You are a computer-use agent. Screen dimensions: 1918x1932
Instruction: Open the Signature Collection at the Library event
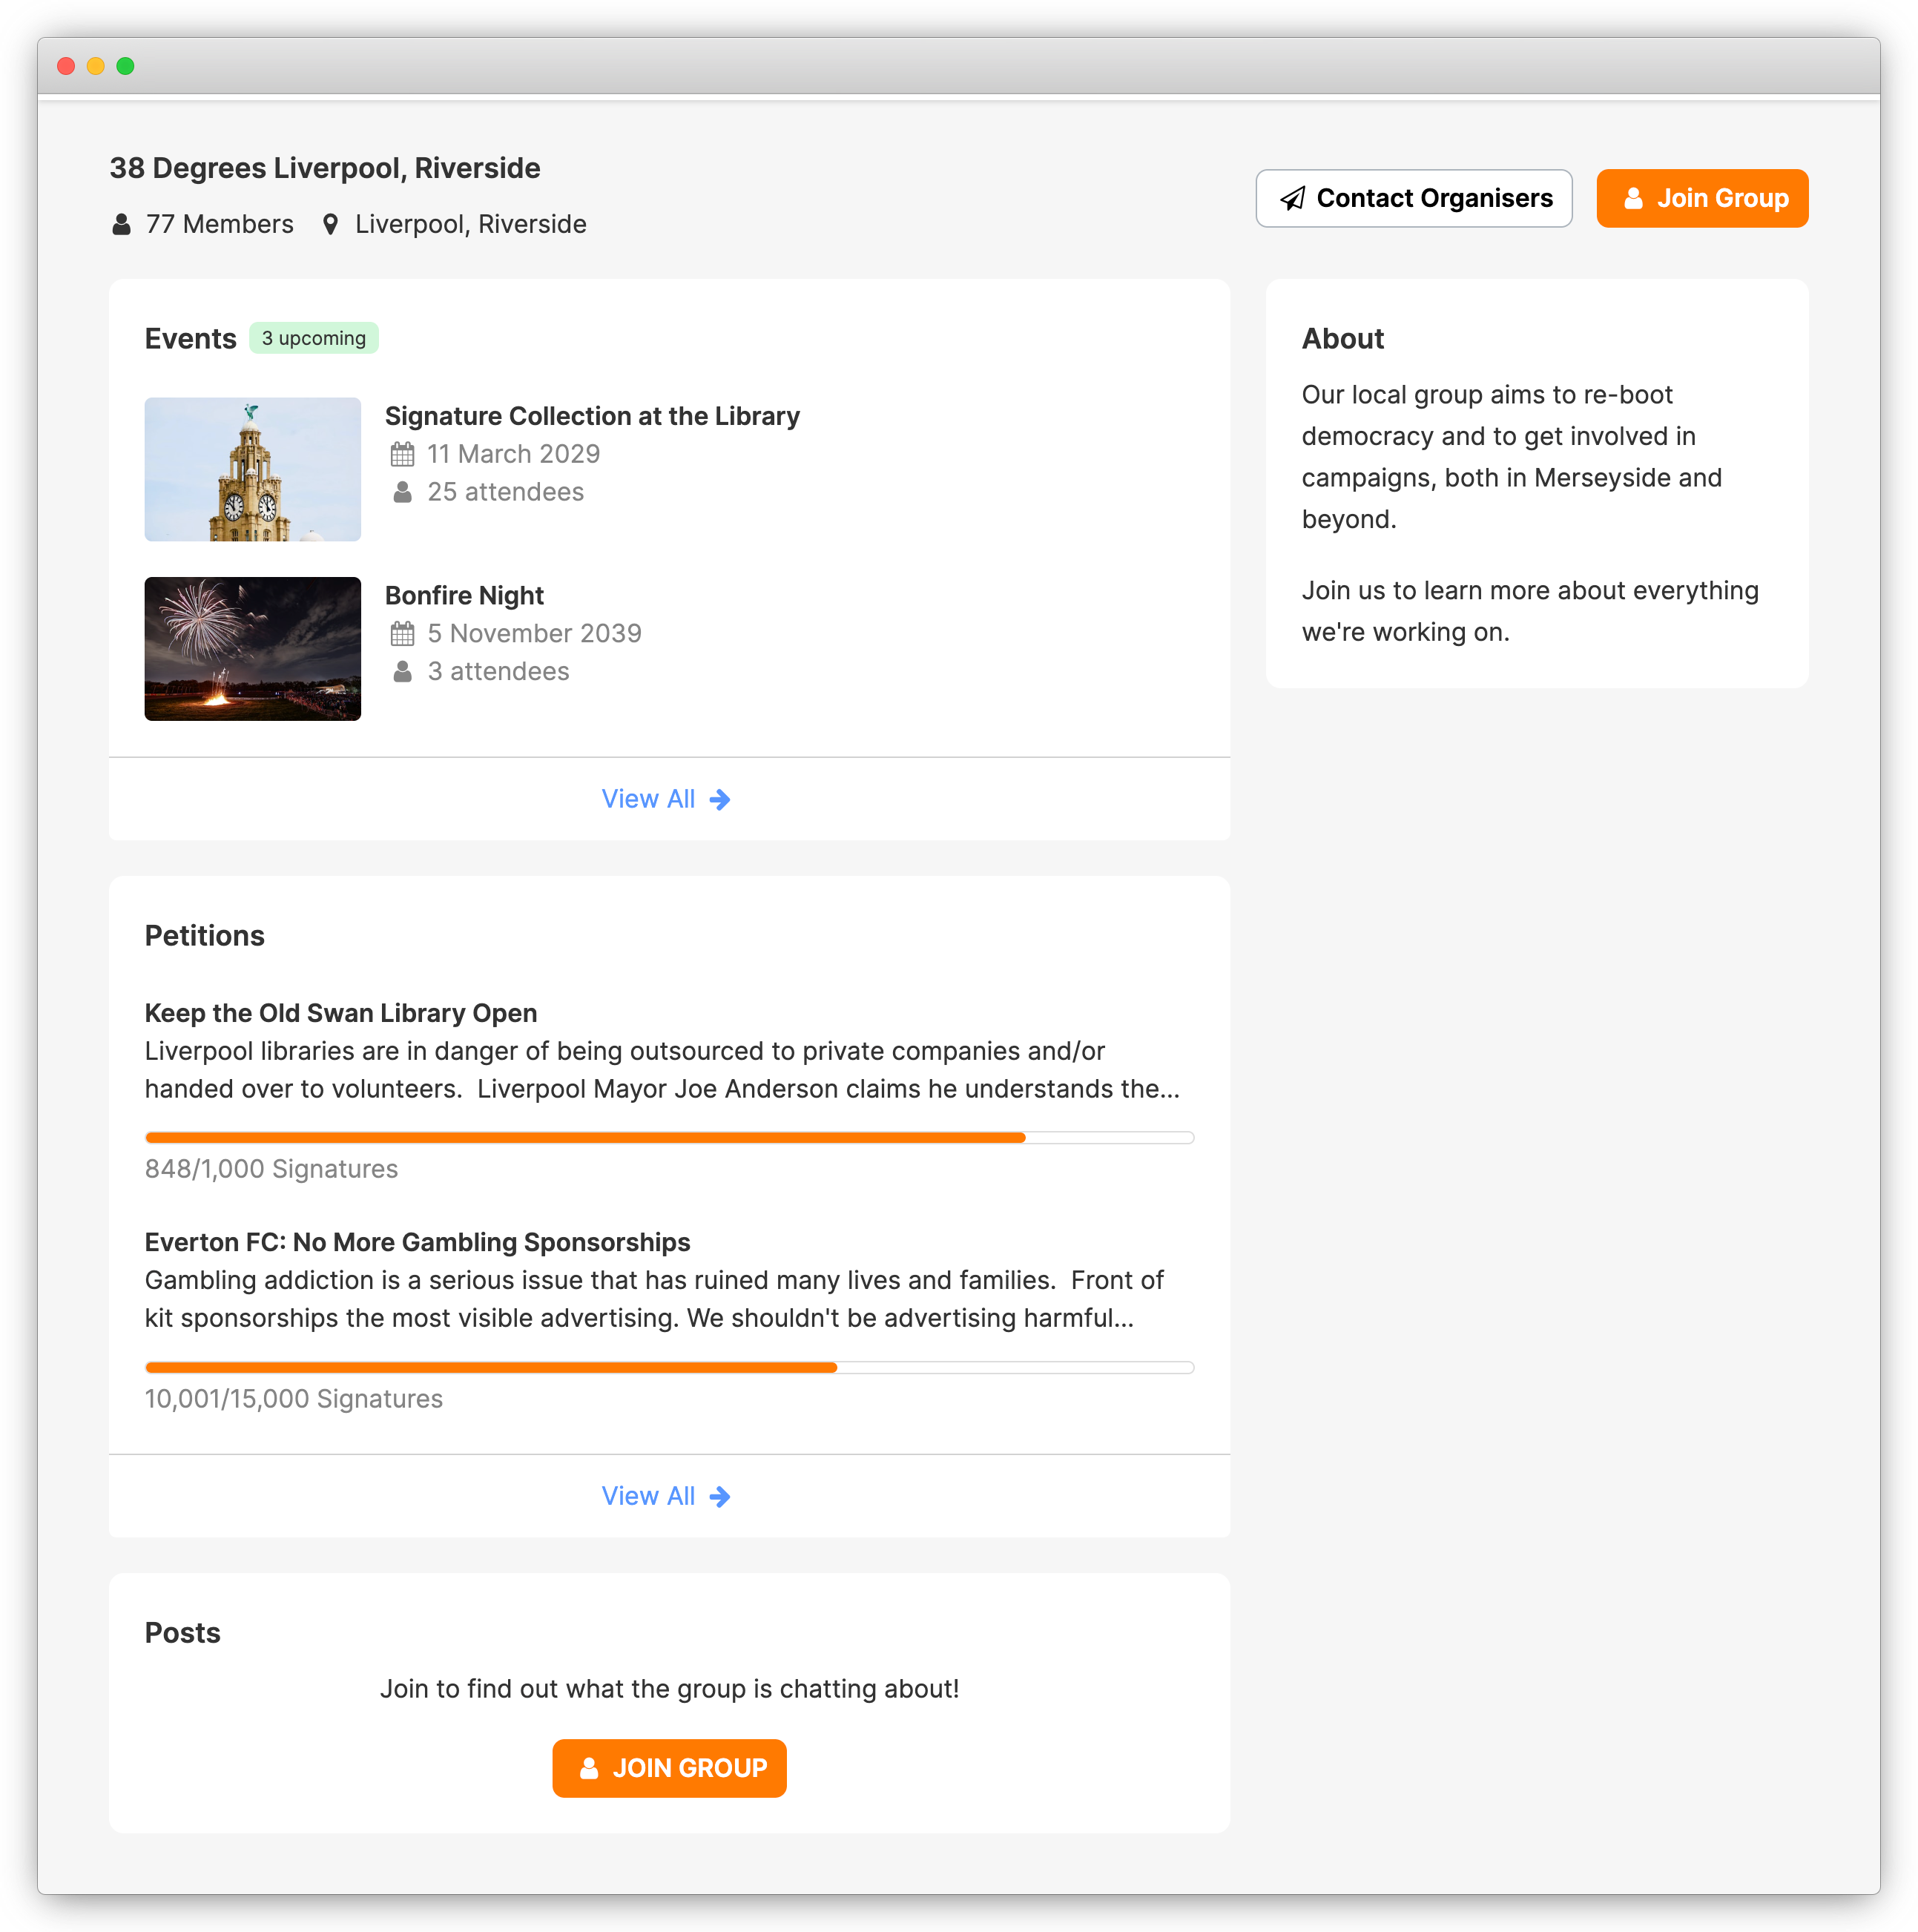[592, 416]
